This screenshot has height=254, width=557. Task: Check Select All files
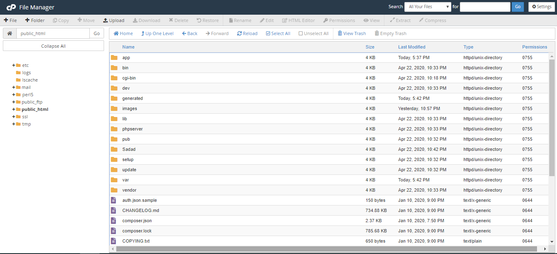tap(278, 33)
